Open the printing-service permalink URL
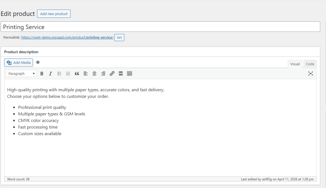 point(67,37)
